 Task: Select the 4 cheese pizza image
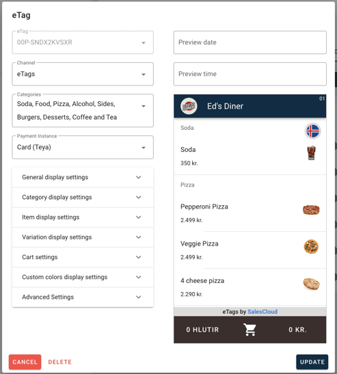[x=311, y=284]
